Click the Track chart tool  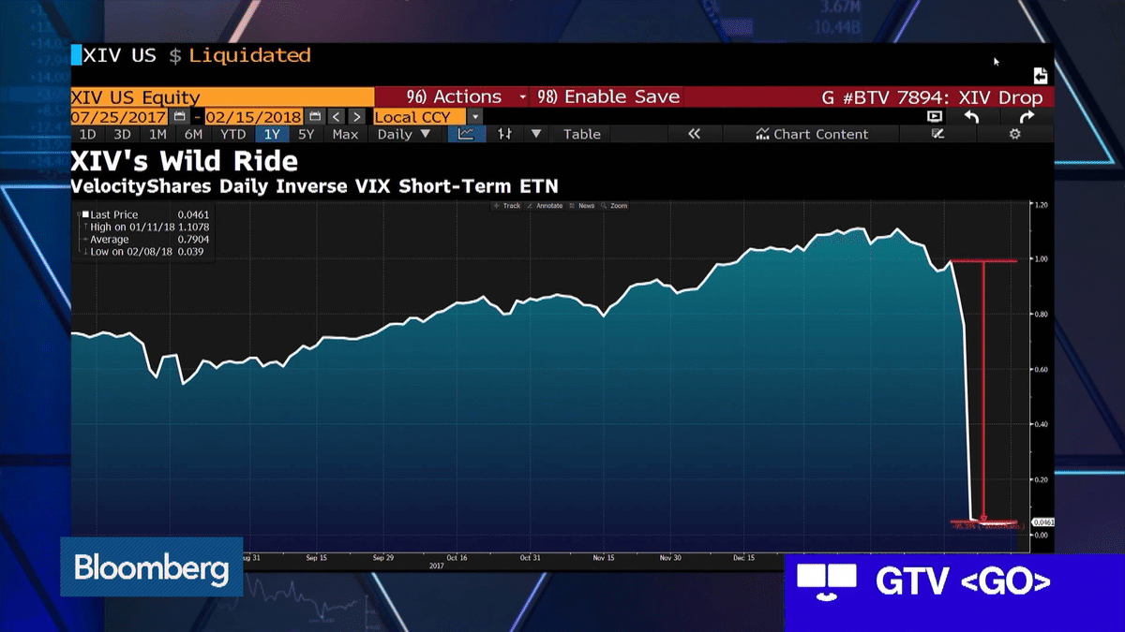(x=507, y=205)
